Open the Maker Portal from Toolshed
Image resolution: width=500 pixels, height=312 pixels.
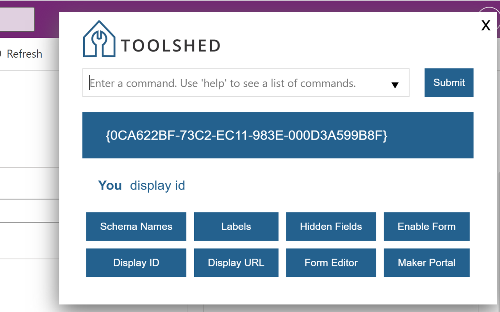click(x=426, y=262)
